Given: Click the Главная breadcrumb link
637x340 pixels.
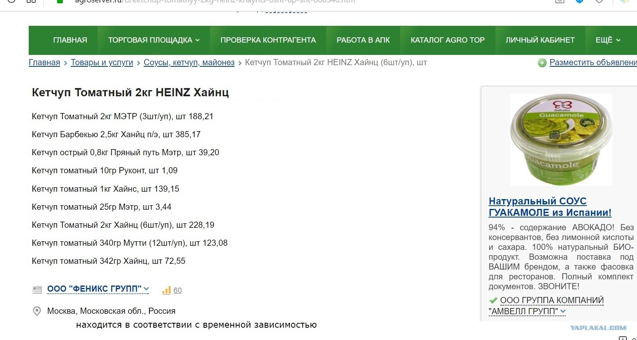Looking at the screenshot, I should 44,63.
